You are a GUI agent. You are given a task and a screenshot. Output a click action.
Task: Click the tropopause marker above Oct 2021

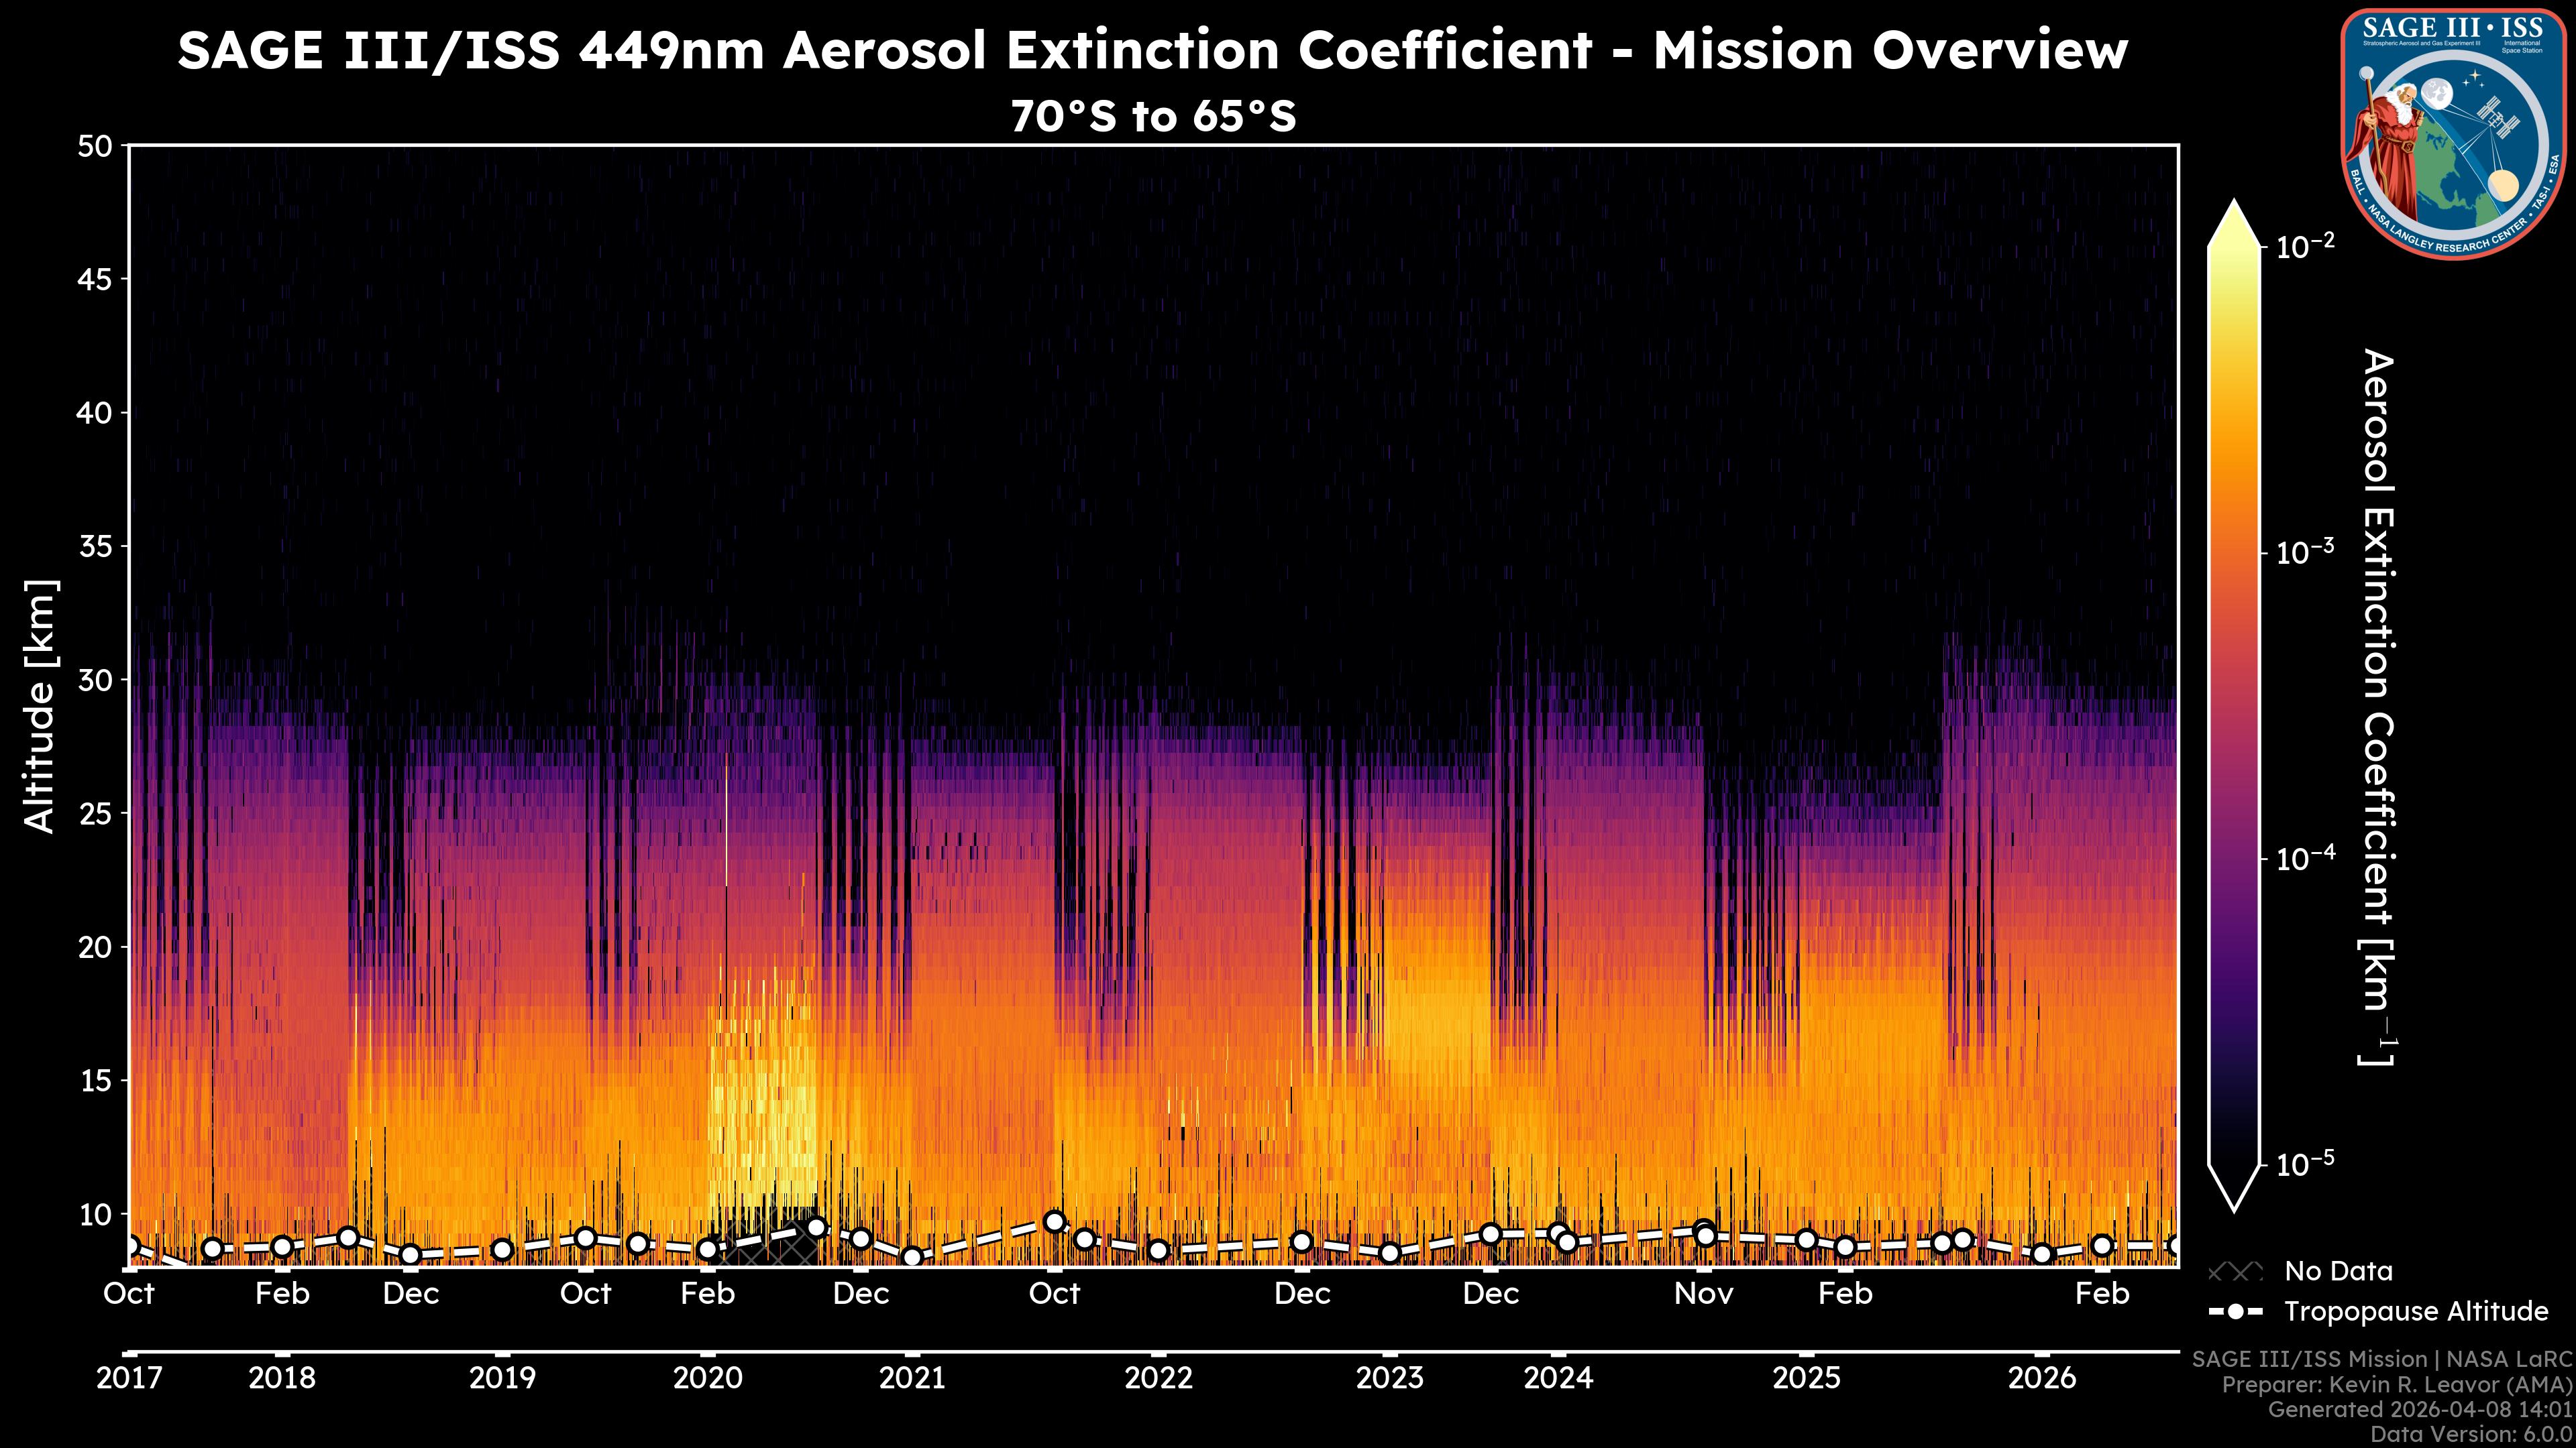(1054, 1221)
